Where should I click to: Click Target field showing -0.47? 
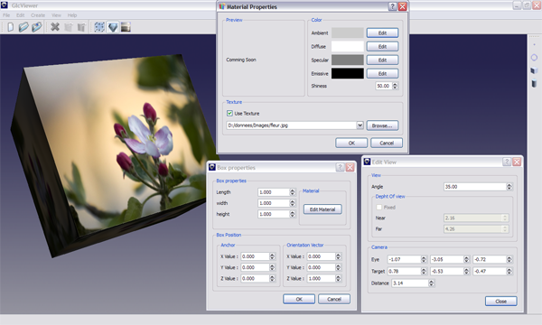click(x=490, y=271)
